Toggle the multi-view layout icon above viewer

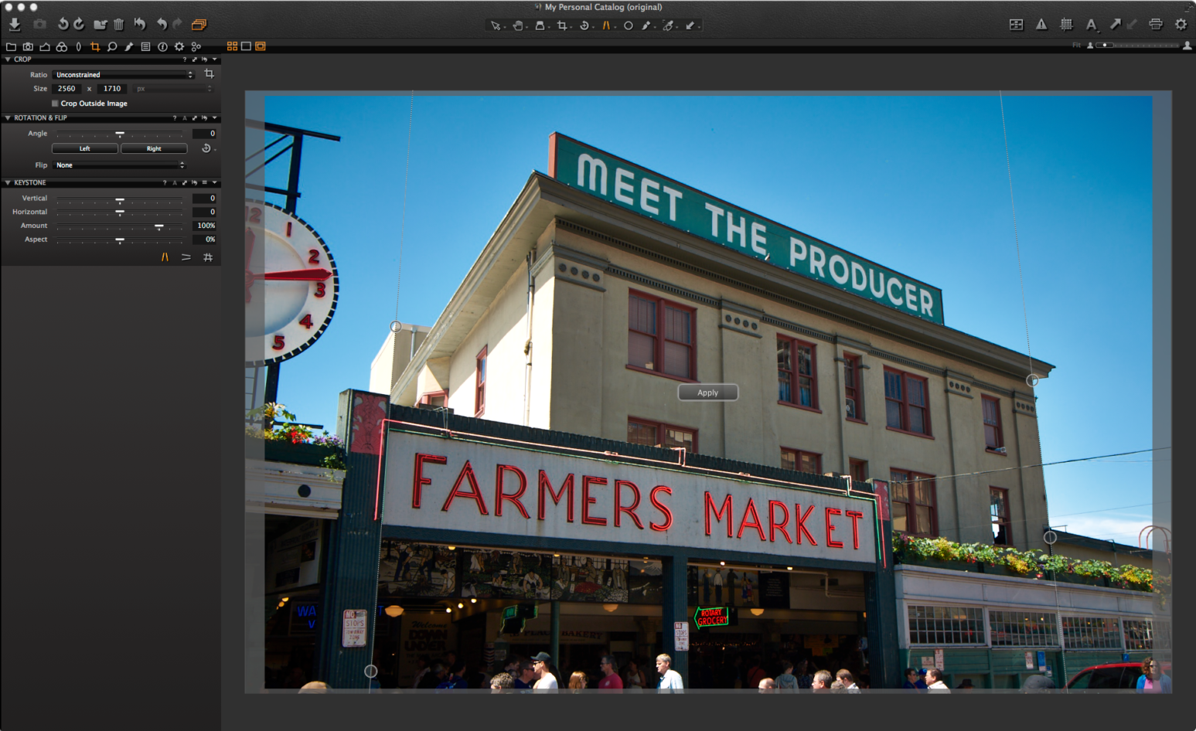[231, 46]
